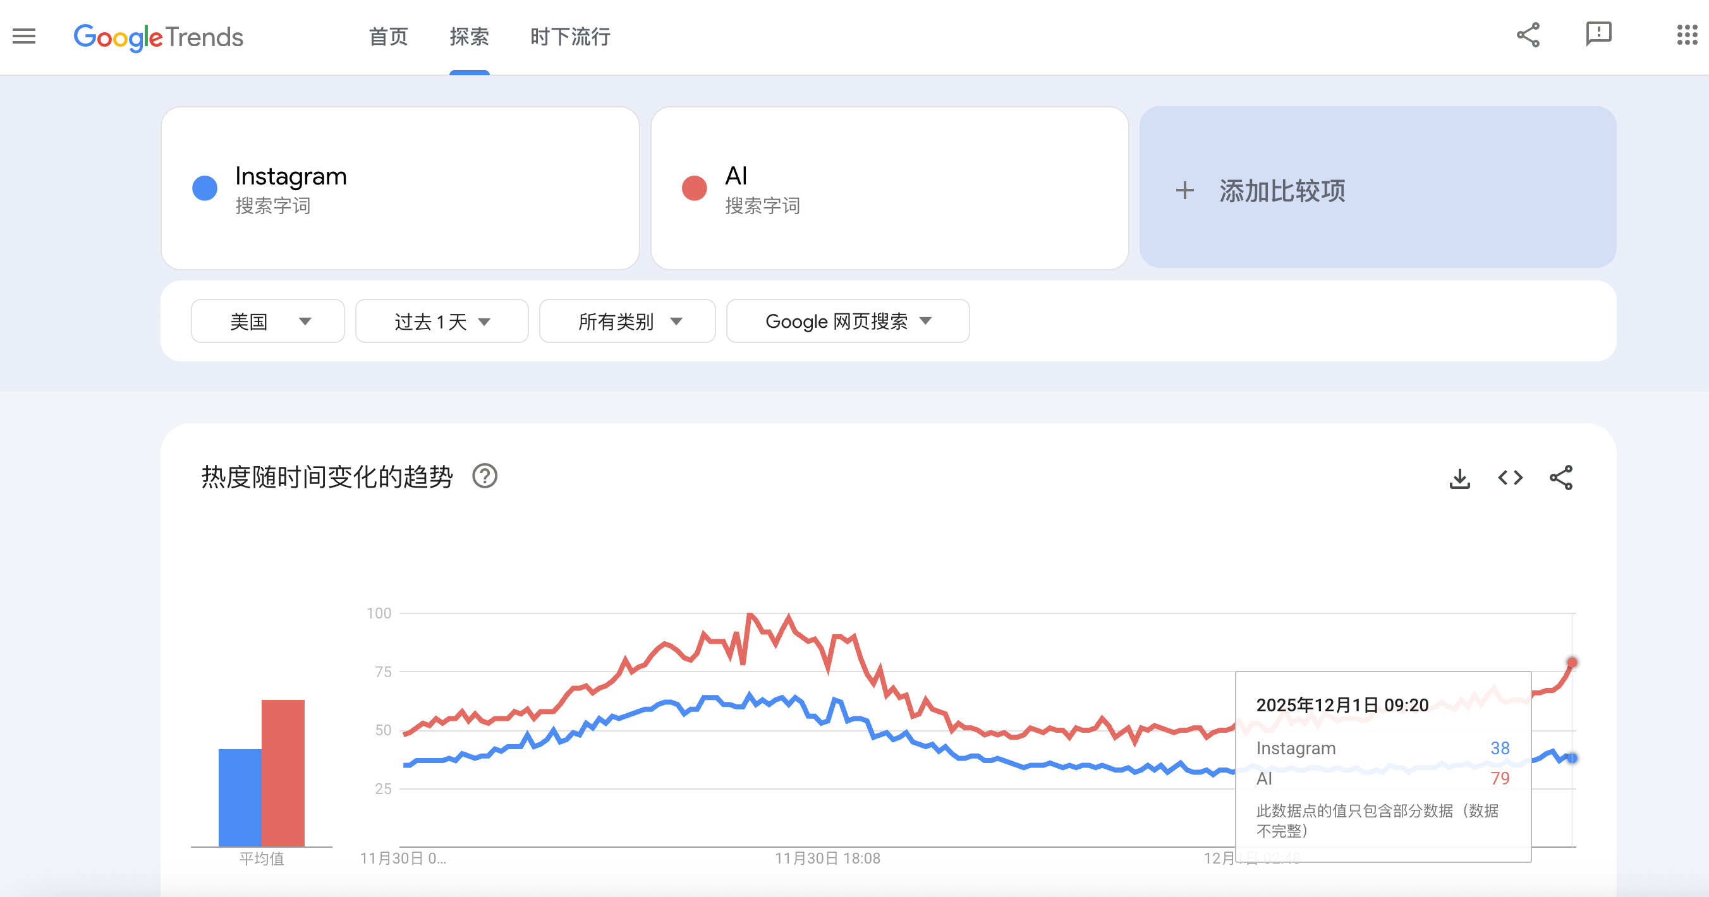Click the AI value 79 in tooltip
Image resolution: width=1709 pixels, height=897 pixels.
tap(1500, 778)
